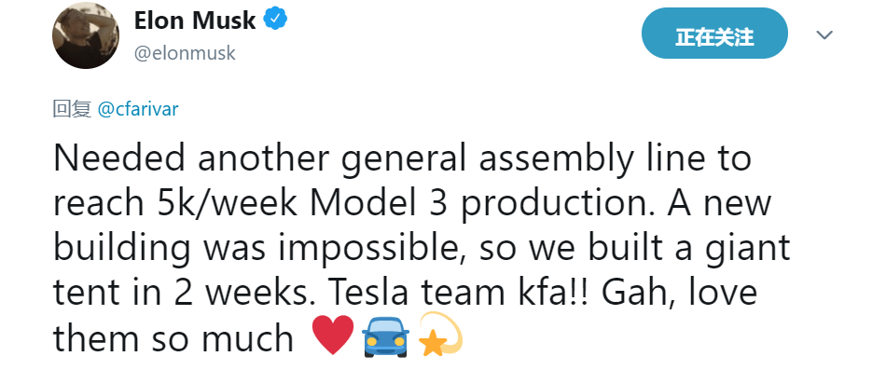Viewport: 886px width, 370px height.
Task: Click the blue verified badge icon
Action: coord(276,20)
